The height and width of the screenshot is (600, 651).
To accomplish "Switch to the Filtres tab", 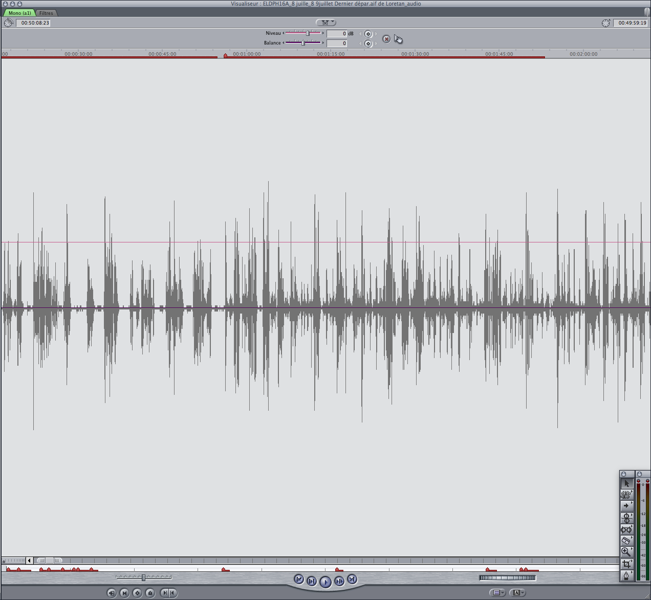I will click(46, 13).
